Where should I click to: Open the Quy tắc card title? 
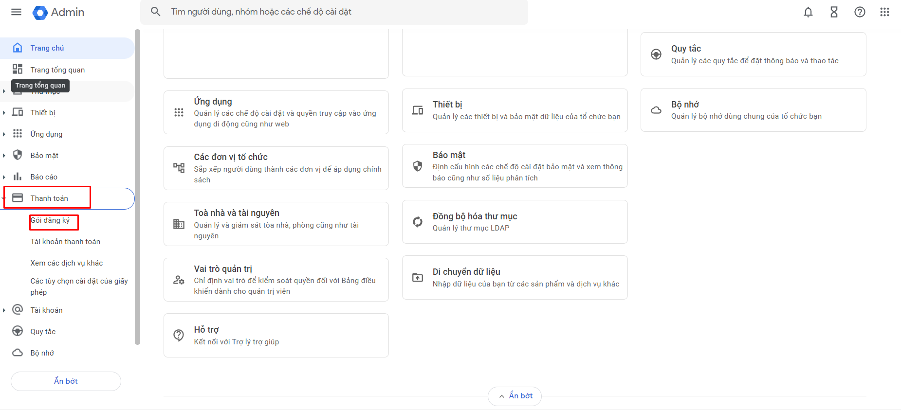(686, 49)
